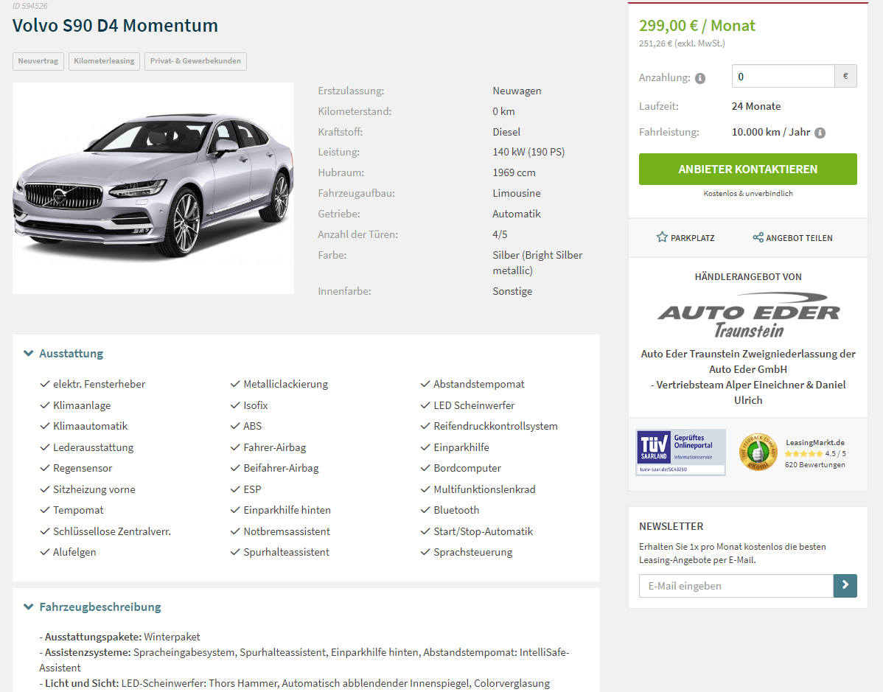Click the ID 594526 label
The image size is (883, 692).
(x=29, y=6)
